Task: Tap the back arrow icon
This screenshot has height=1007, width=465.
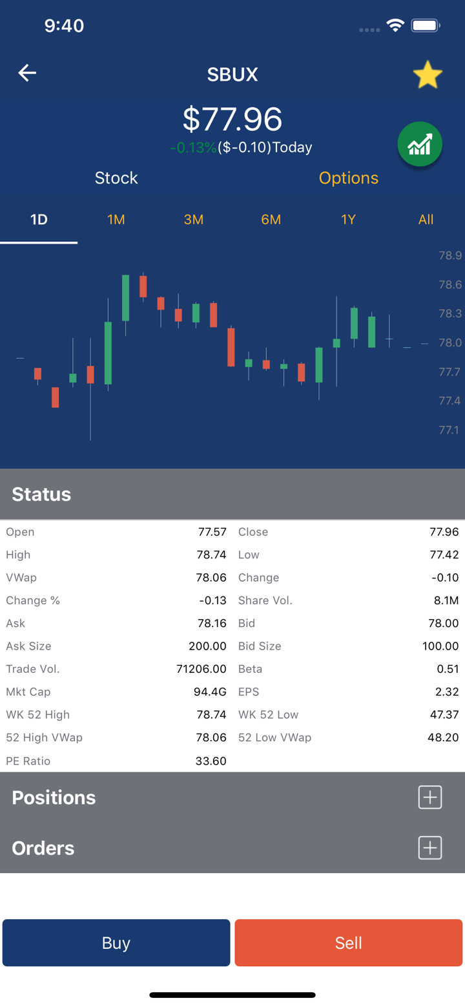Action: [27, 73]
